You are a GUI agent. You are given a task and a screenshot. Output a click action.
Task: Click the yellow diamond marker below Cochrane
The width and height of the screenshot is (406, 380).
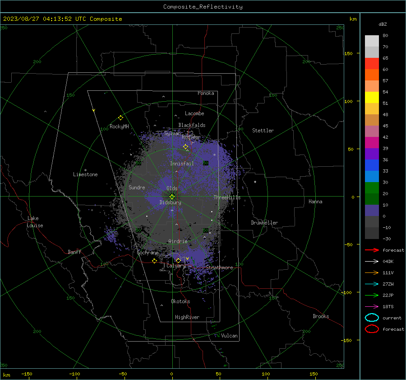tap(154, 261)
